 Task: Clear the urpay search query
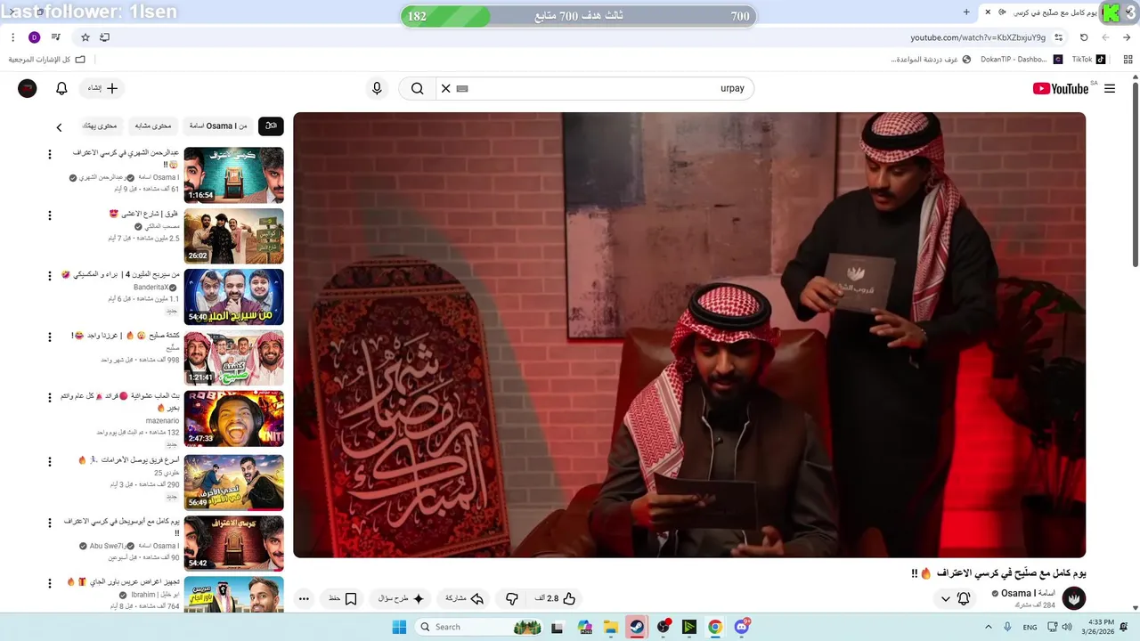tap(446, 88)
